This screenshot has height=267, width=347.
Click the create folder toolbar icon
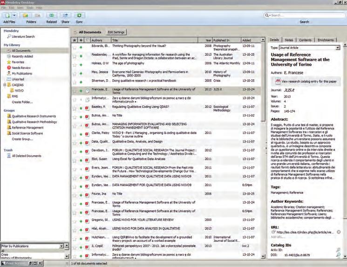click(25, 15)
